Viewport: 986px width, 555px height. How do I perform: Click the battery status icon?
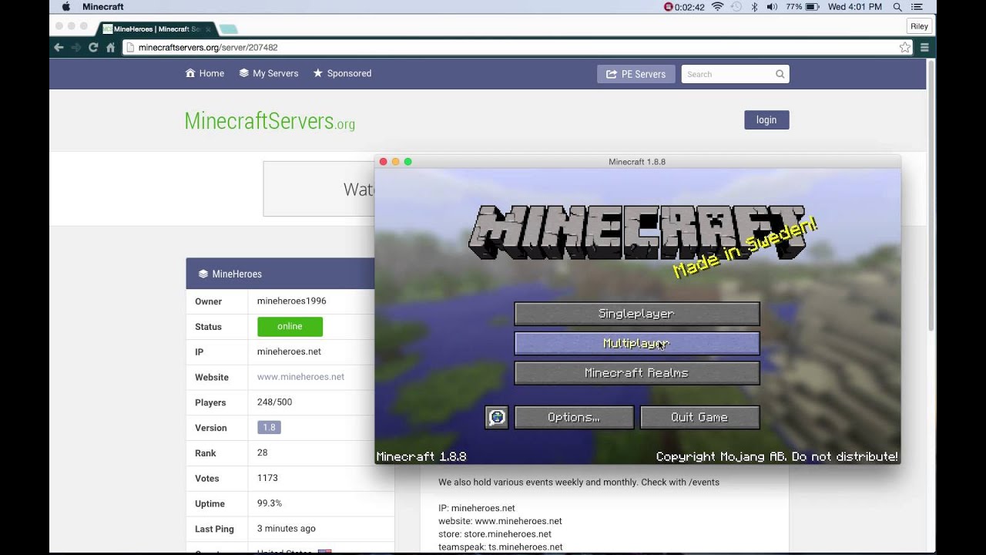pyautogui.click(x=812, y=7)
